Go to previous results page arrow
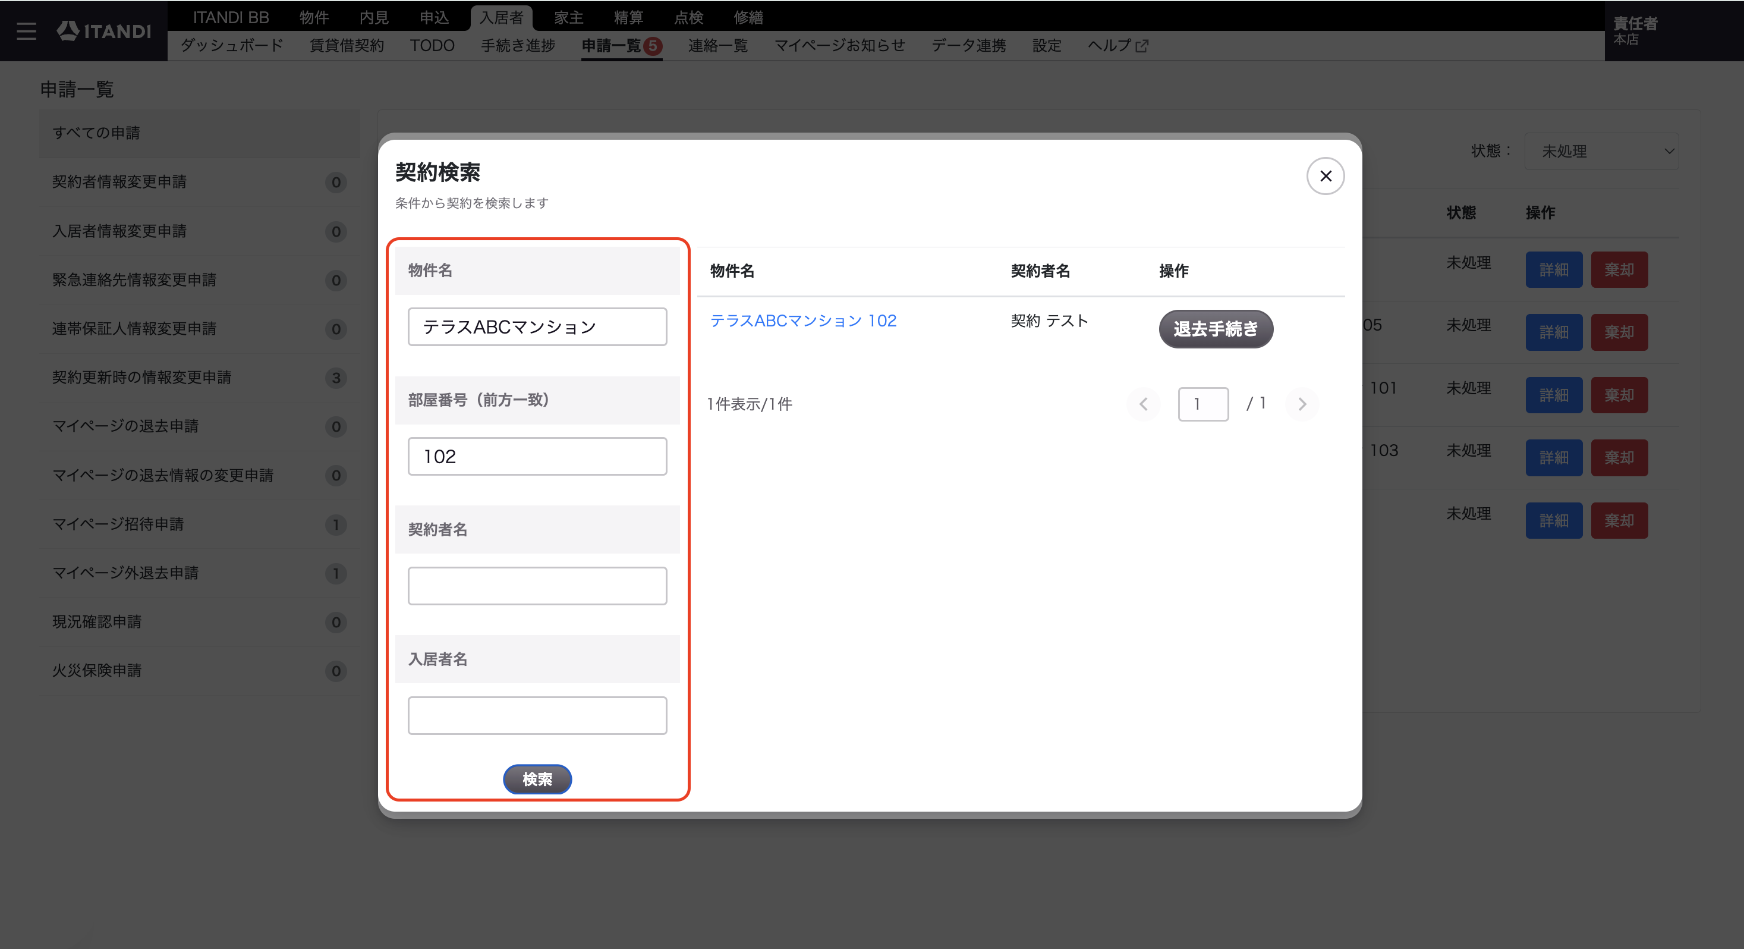This screenshot has width=1744, height=949. pyautogui.click(x=1144, y=404)
